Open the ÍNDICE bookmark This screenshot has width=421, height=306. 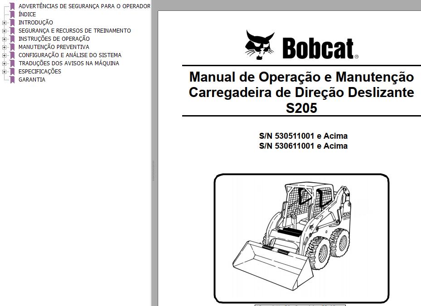click(27, 14)
